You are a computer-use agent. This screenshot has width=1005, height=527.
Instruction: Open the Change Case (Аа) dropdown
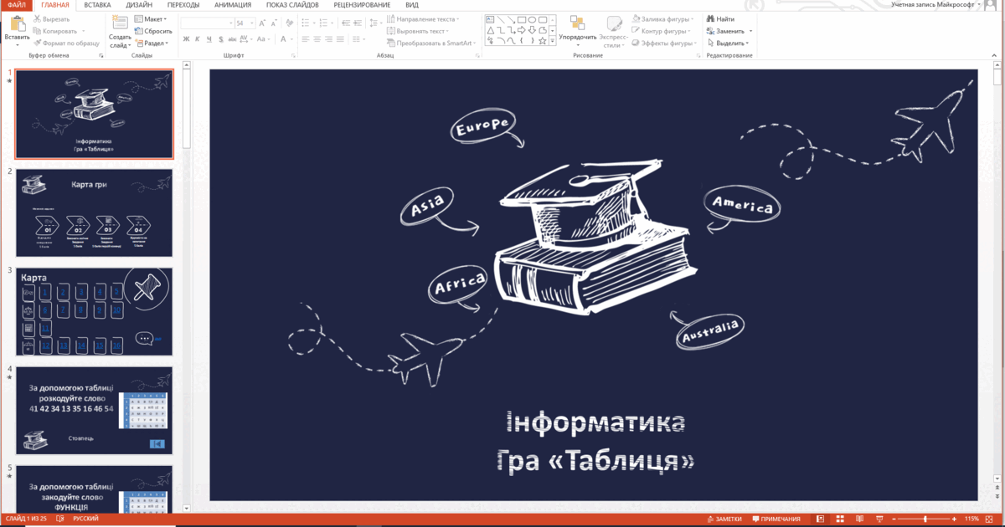(x=264, y=39)
